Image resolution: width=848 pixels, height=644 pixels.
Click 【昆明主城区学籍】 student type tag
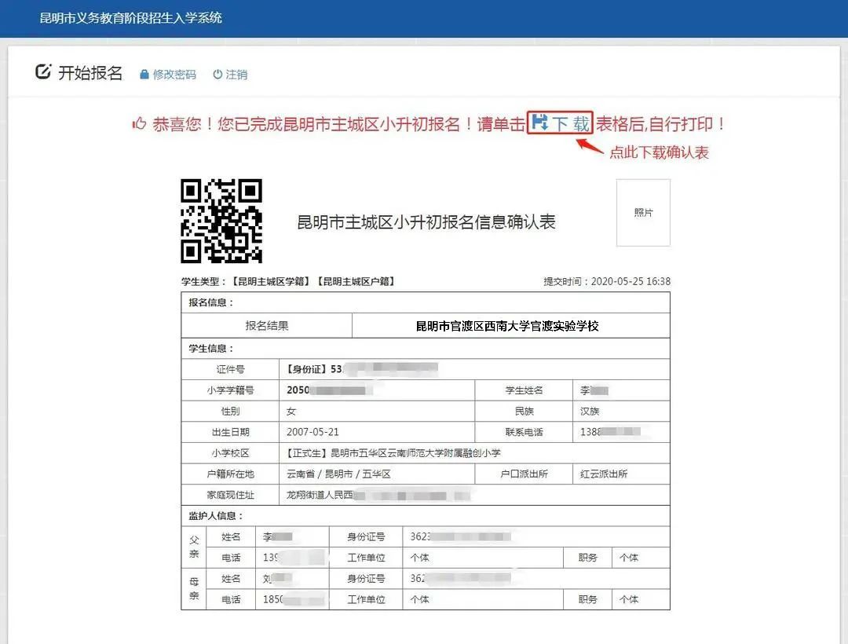(x=271, y=282)
